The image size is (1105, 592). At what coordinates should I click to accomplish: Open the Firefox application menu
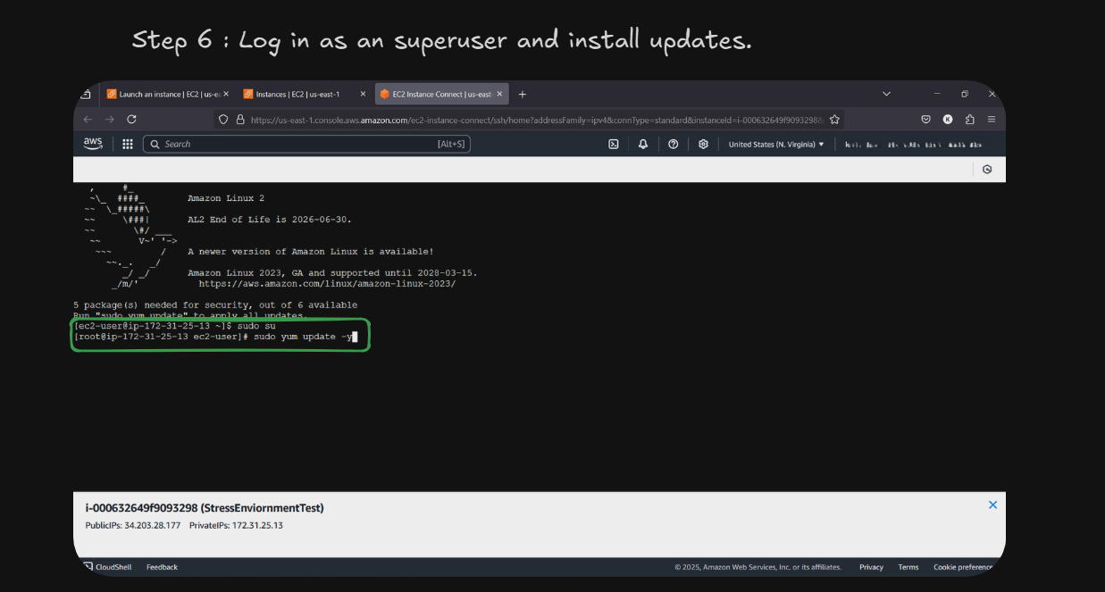[992, 119]
